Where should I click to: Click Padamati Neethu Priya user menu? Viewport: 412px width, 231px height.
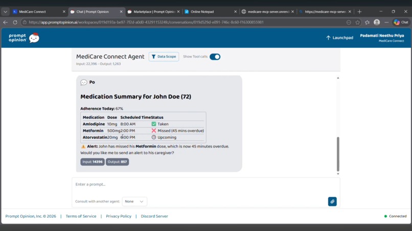click(382, 38)
